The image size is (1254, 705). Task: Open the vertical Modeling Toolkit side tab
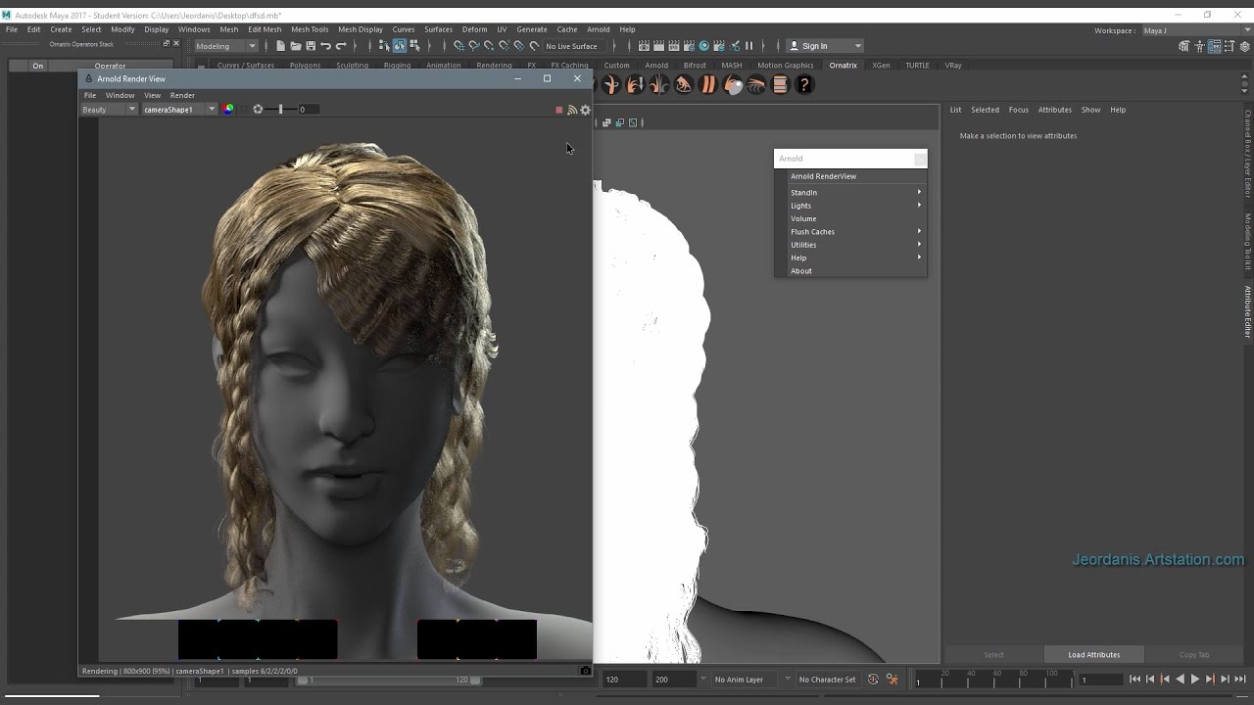[x=1247, y=242]
